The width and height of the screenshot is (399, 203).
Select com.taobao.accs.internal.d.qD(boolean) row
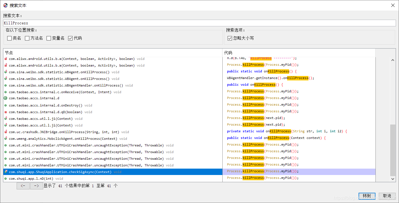pos(113,112)
